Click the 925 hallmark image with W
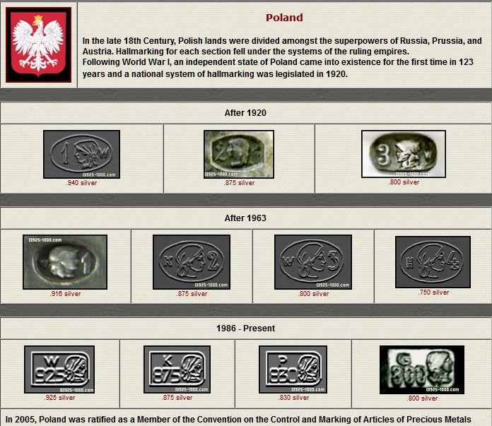 [x=59, y=369]
